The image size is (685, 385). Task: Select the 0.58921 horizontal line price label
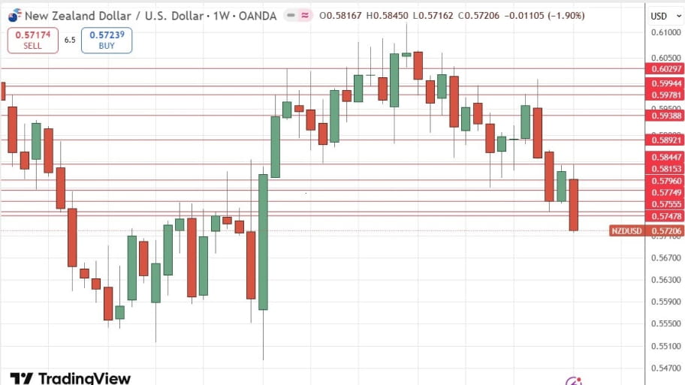pos(665,140)
